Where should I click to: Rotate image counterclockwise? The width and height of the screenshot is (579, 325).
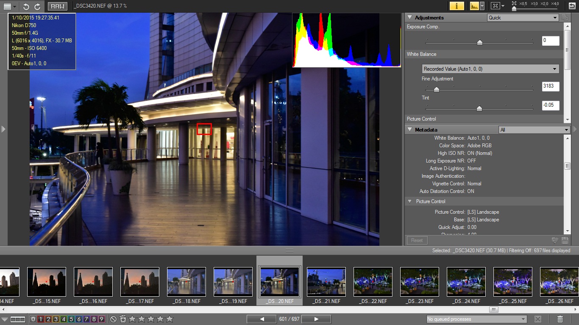(26, 6)
